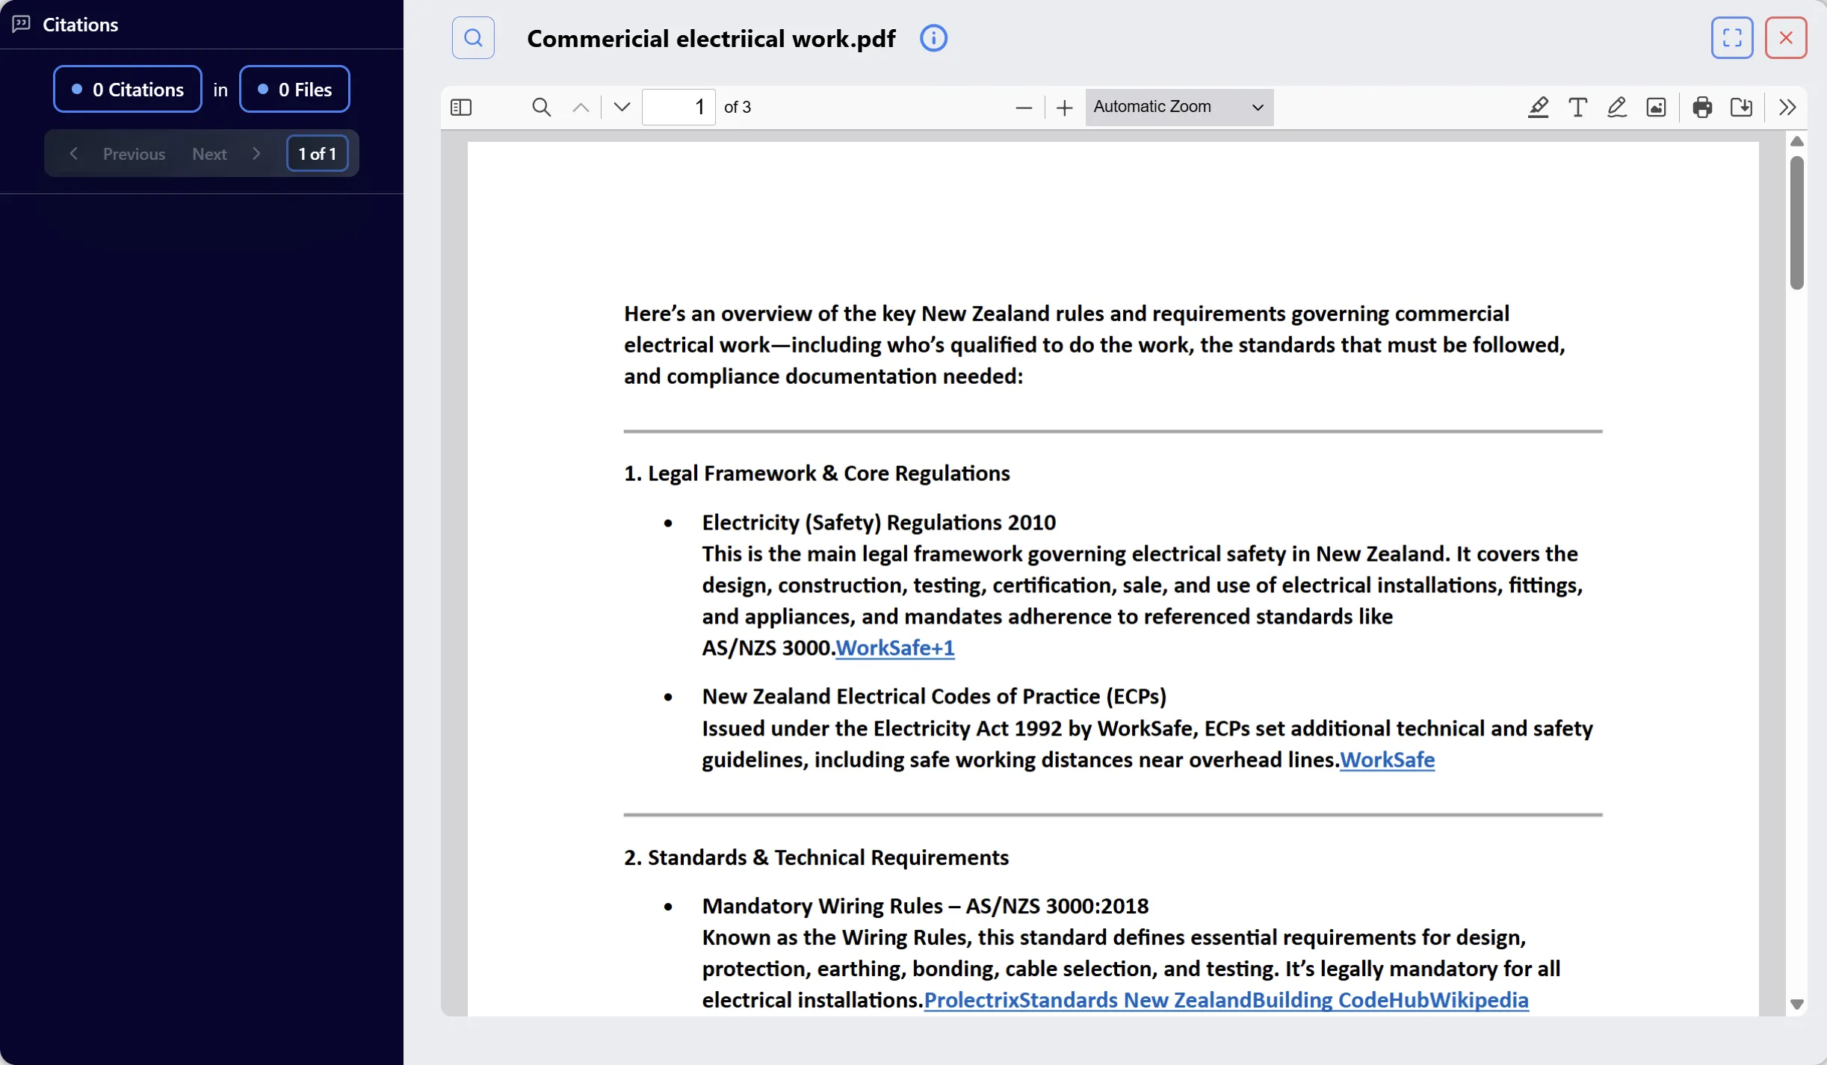Screen dimensions: 1827x1065
Task: Open the Find in document search
Action: 540,107
